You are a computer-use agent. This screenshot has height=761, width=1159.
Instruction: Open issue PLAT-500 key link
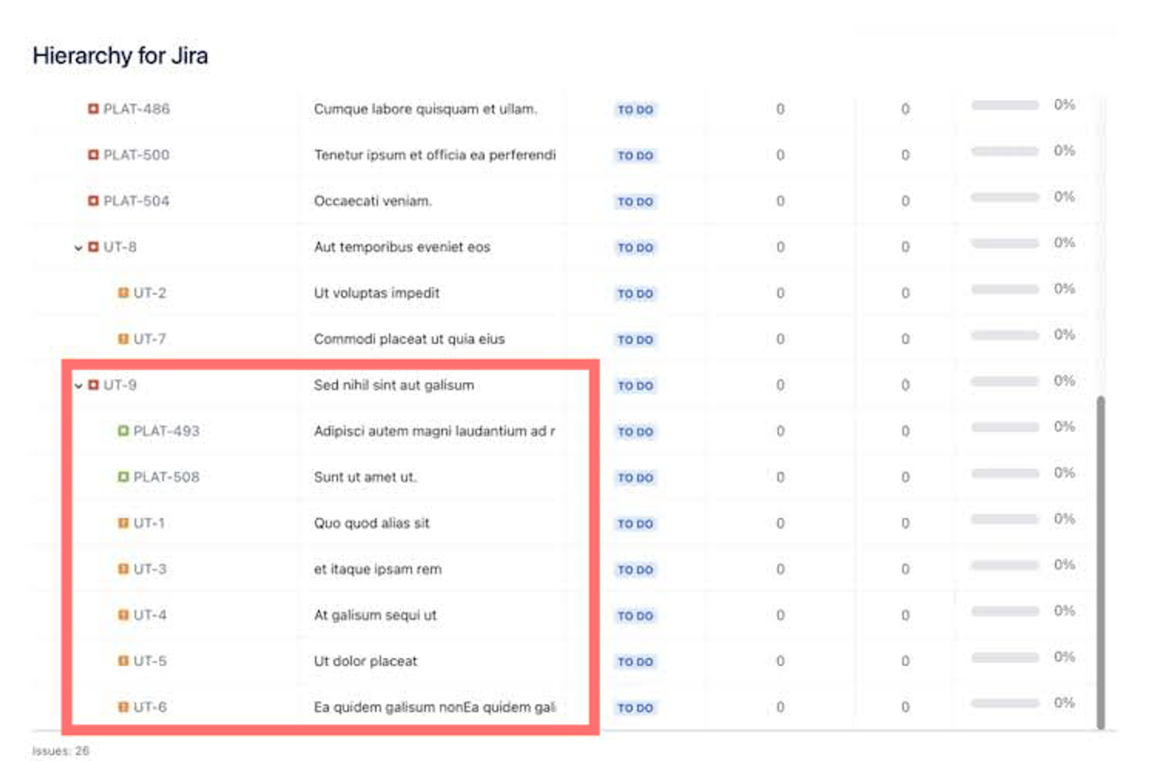137,155
